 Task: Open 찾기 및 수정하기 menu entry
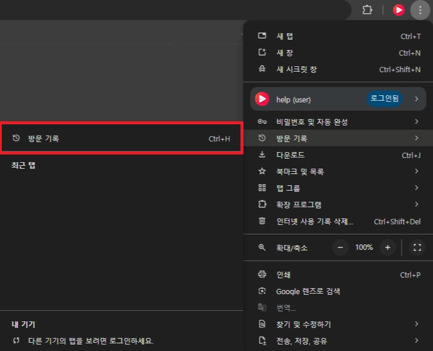(303, 324)
